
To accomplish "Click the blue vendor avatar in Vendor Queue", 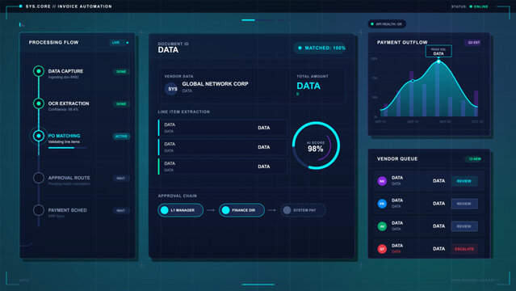I will [x=382, y=204].
